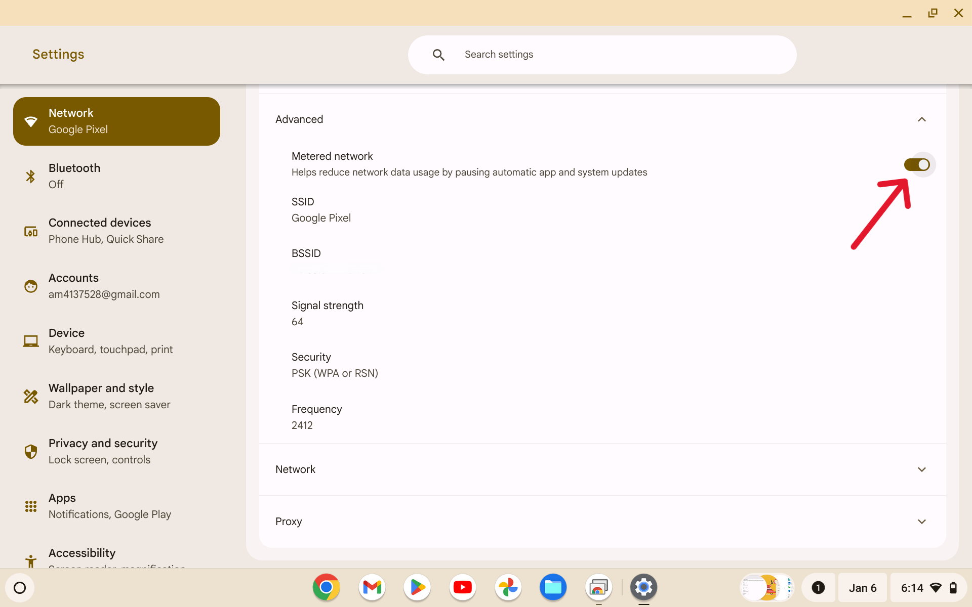Click the Search settings input field
972x607 pixels.
pos(602,54)
